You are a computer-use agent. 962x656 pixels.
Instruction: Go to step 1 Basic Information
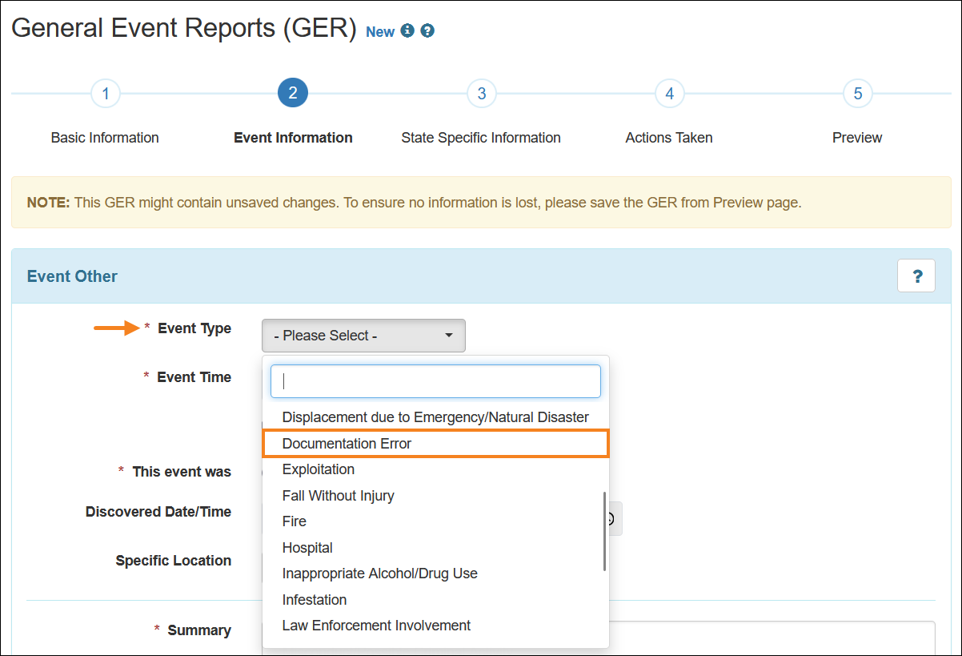tap(106, 94)
